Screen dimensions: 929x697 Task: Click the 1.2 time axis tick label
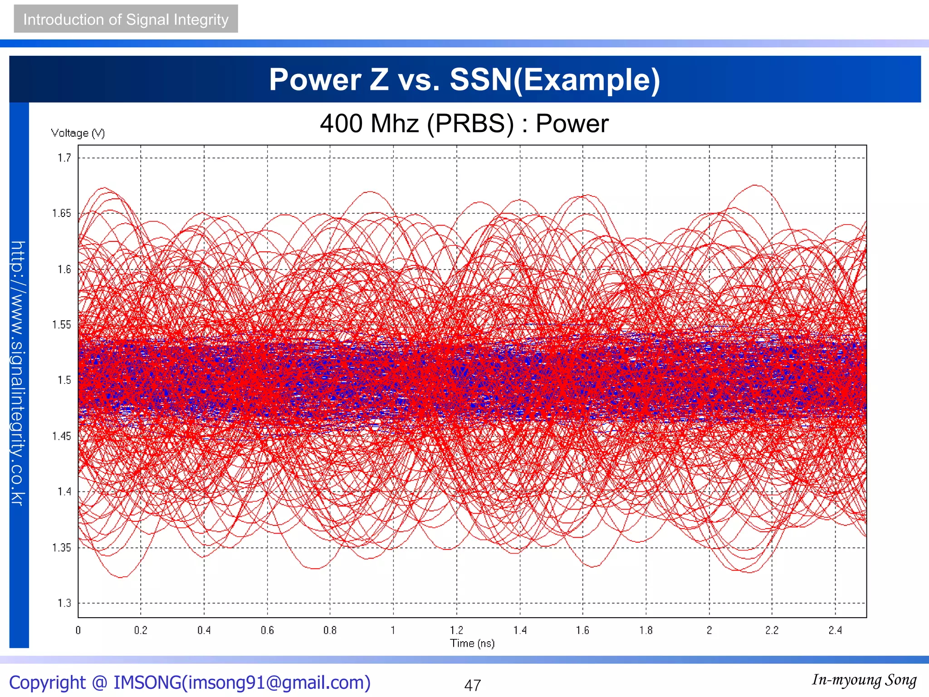(456, 630)
